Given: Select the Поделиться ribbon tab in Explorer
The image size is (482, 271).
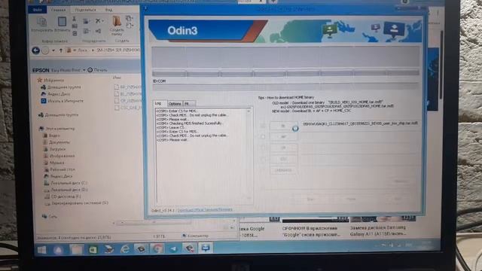Looking at the screenshot, I should click(x=85, y=10).
